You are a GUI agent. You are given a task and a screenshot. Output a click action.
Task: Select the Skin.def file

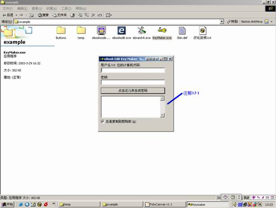pos(182,30)
